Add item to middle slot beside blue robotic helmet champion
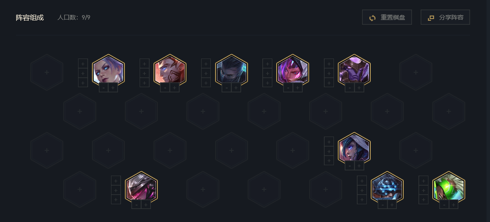Image resolution: width=490 pixels, height=222 pixels. [x=362, y=190]
